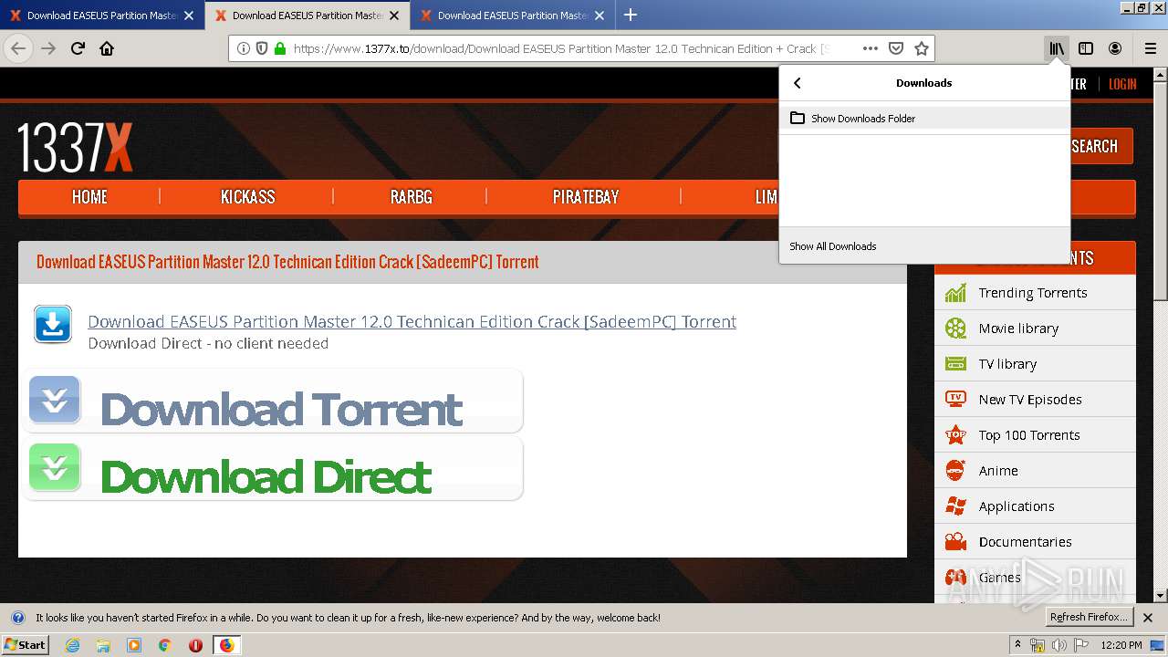Open the Windows Start menu
Screen dimensions: 1168x657
tap(26, 645)
